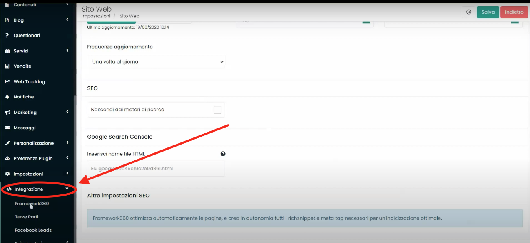Click the Web Tracking chart icon
Viewport: 530px width, 243px height.
(x=7, y=82)
